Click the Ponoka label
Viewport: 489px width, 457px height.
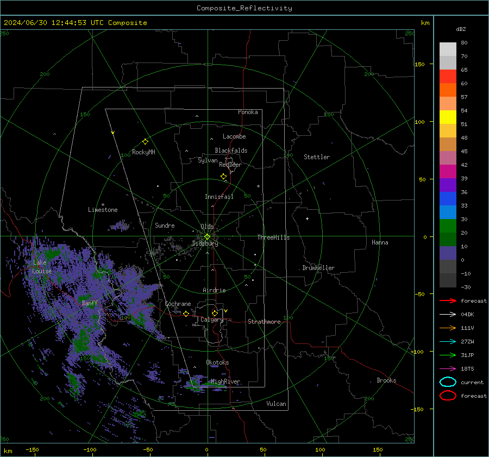(x=248, y=112)
